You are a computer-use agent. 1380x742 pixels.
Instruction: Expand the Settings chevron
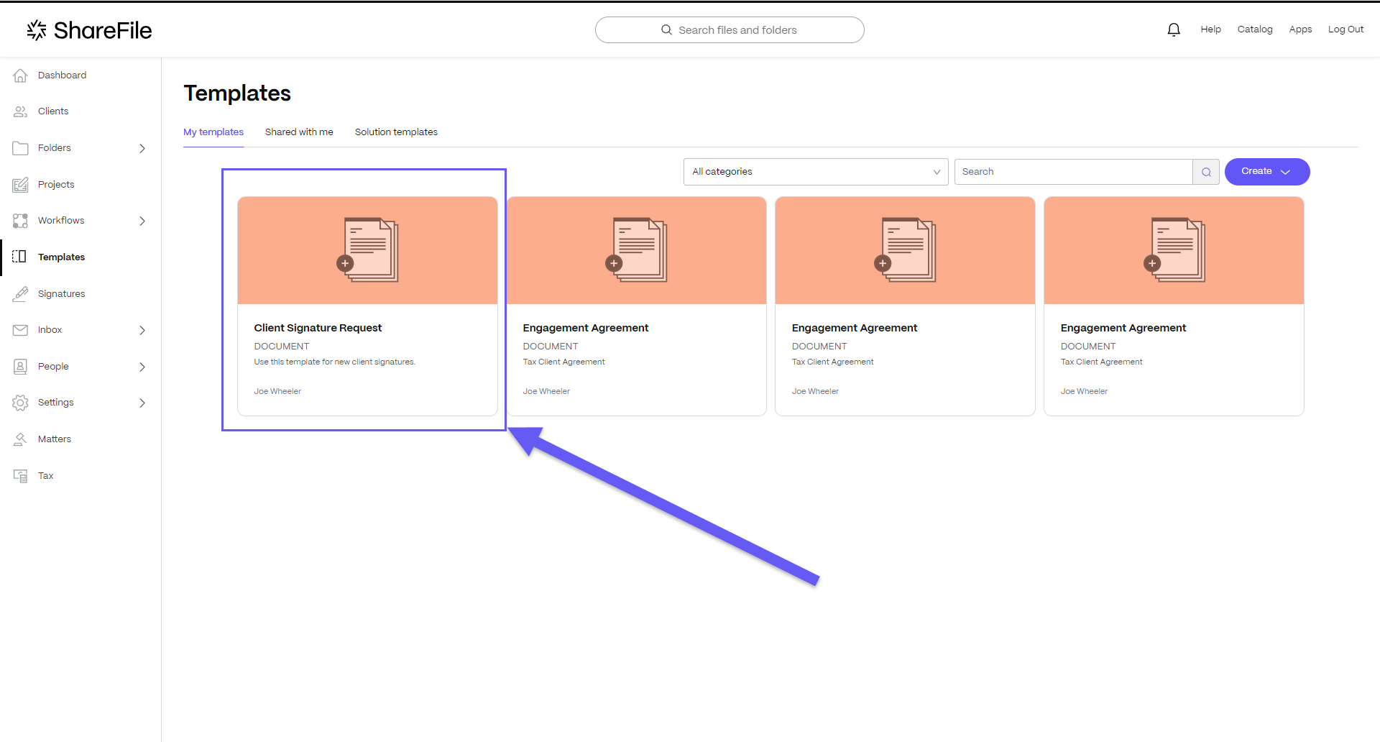[x=142, y=403]
